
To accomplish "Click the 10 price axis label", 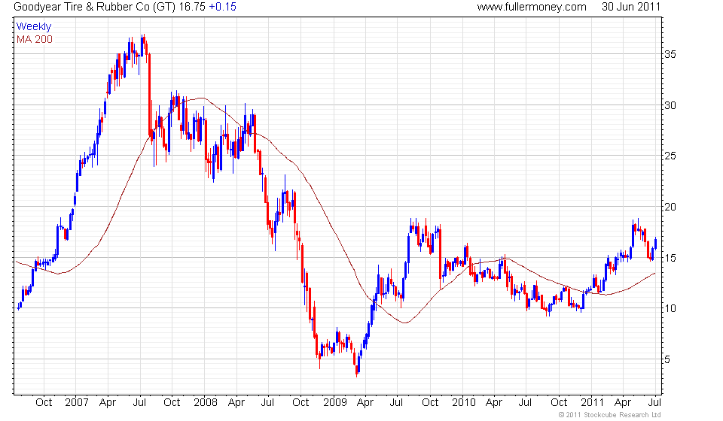I will click(670, 308).
